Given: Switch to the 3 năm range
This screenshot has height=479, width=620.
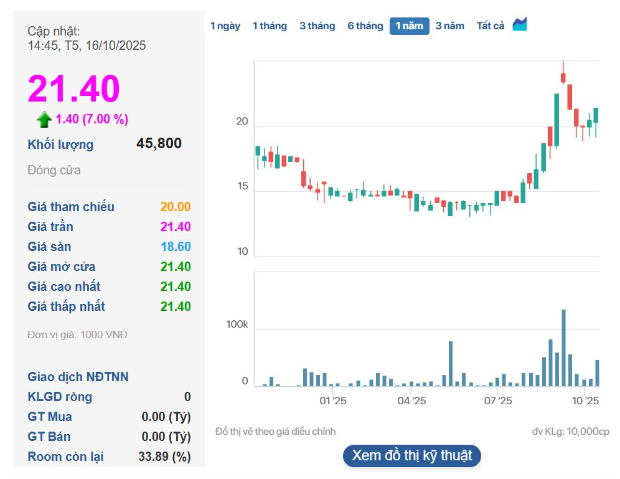Looking at the screenshot, I should click(449, 26).
